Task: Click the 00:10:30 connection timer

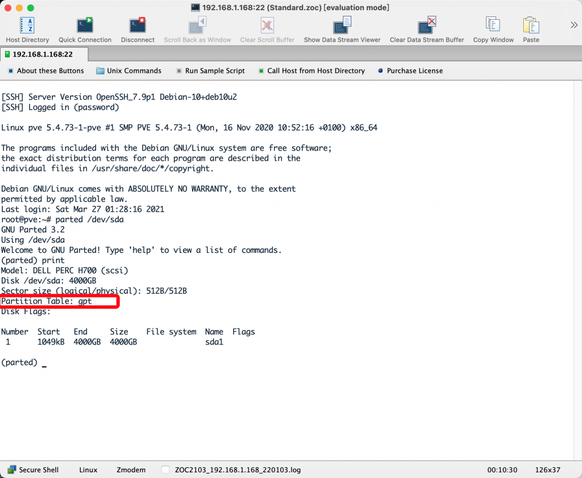Action: tap(502, 470)
